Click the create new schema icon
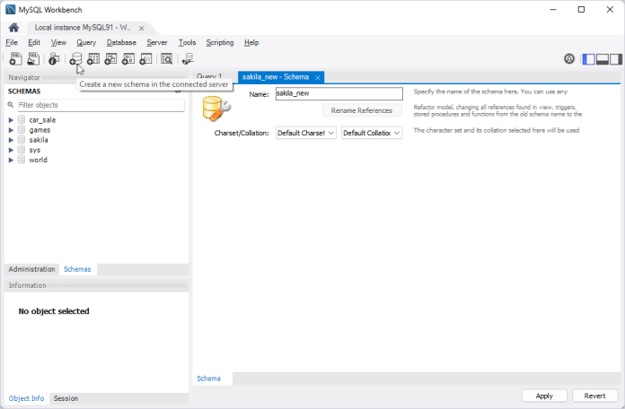This screenshot has height=409, width=625. point(75,59)
